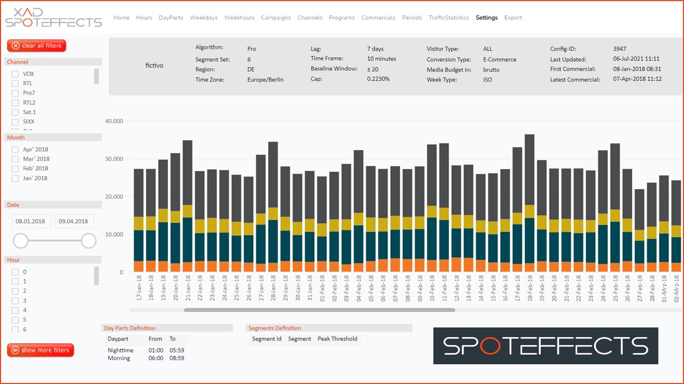
Task: Click the 18-Feb-18 bar in chart
Action: point(530,203)
